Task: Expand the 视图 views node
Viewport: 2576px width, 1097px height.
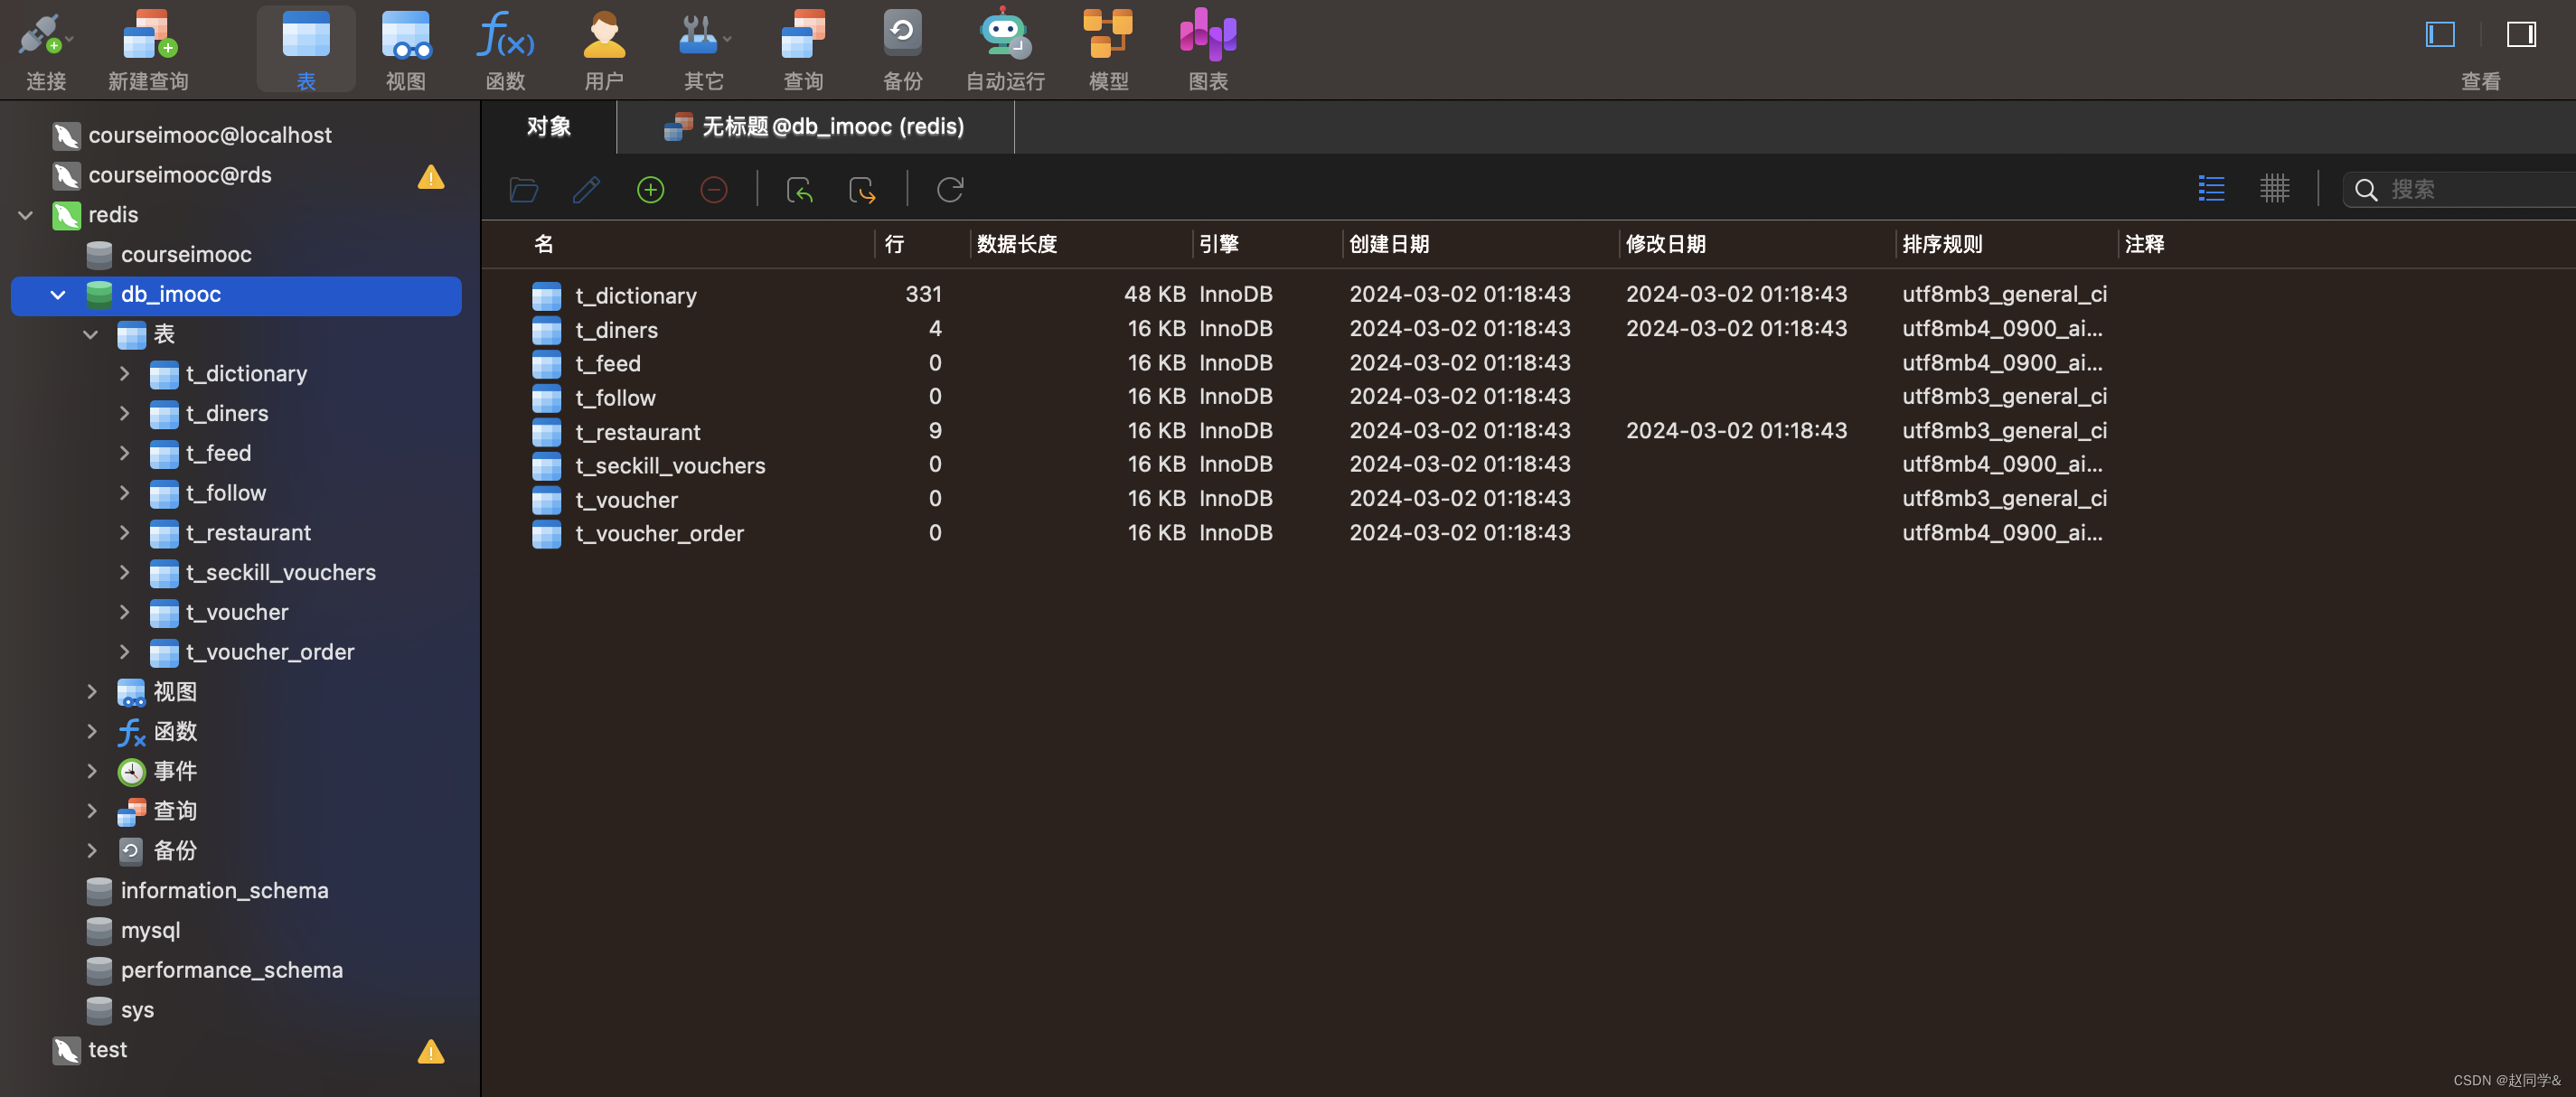Action: click(x=91, y=692)
